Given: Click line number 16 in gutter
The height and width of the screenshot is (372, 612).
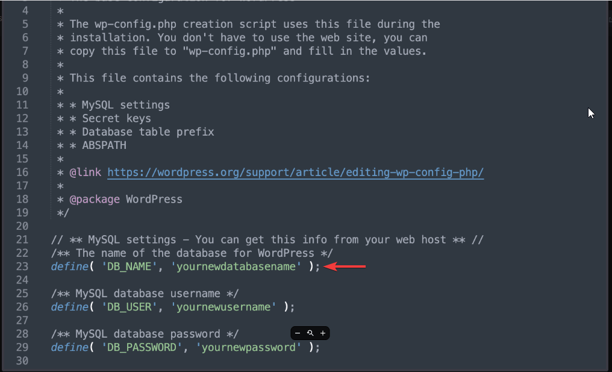Looking at the screenshot, I should click(x=22, y=172).
